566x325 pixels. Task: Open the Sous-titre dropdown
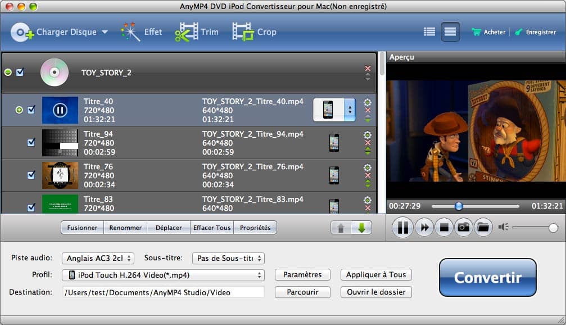[229, 258]
